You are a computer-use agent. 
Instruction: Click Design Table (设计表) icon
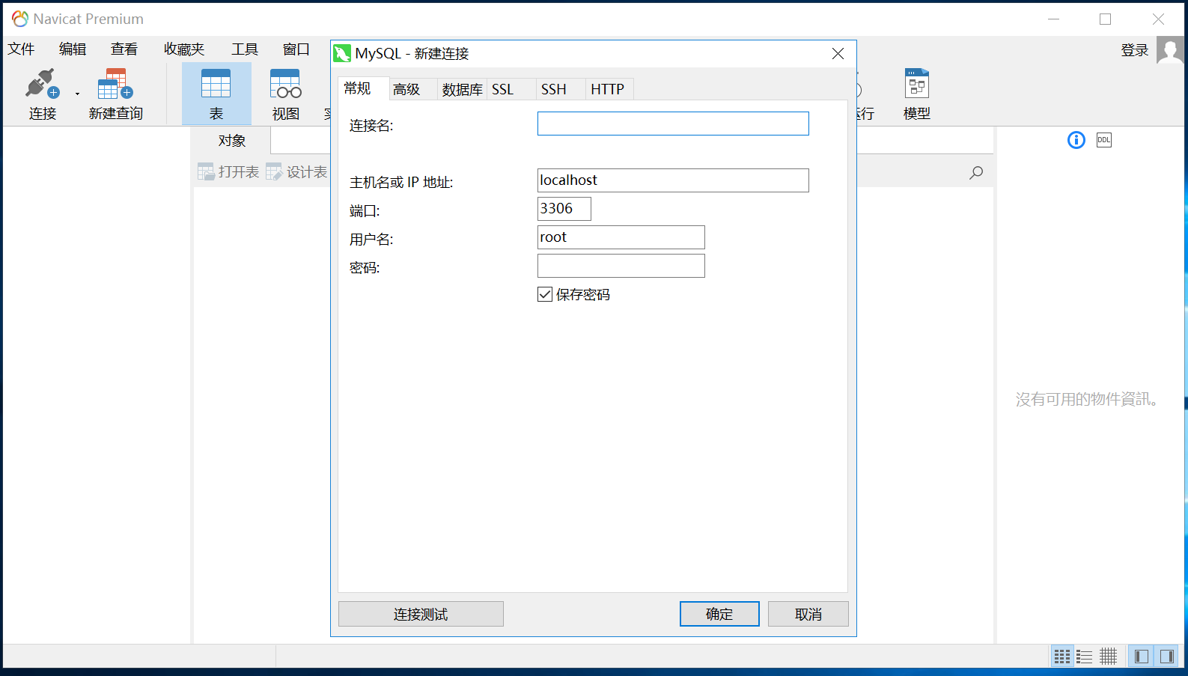(274, 172)
